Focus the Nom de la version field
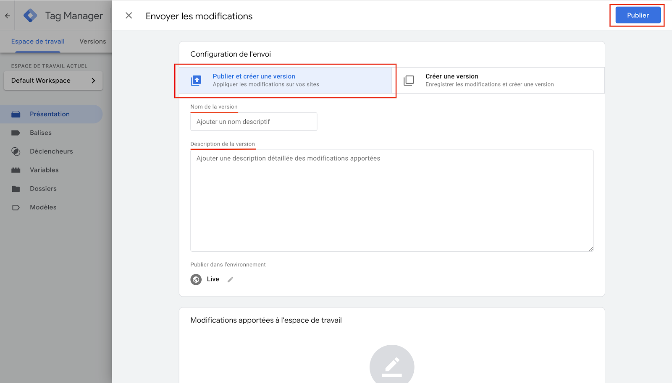This screenshot has width=672, height=383. 254,122
